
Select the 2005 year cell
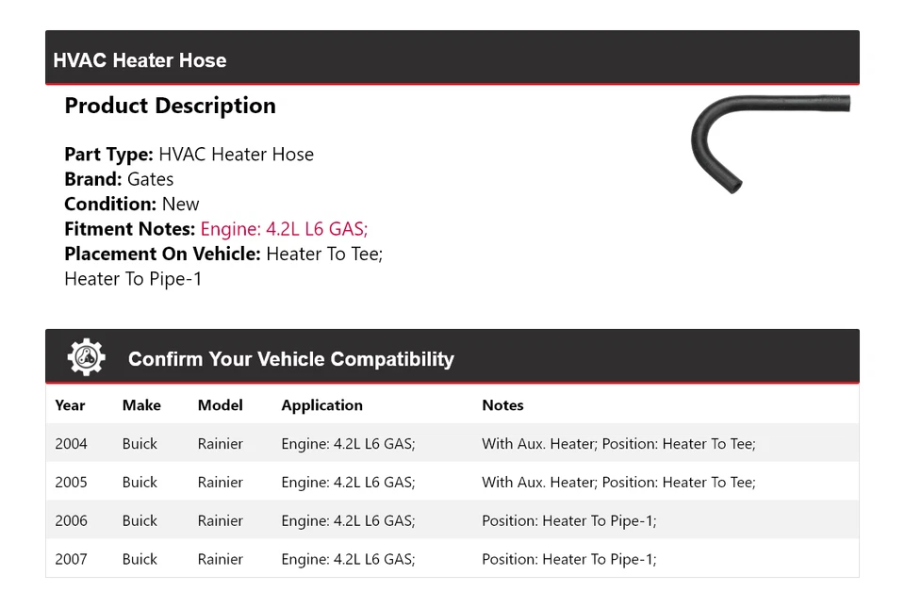tap(71, 483)
